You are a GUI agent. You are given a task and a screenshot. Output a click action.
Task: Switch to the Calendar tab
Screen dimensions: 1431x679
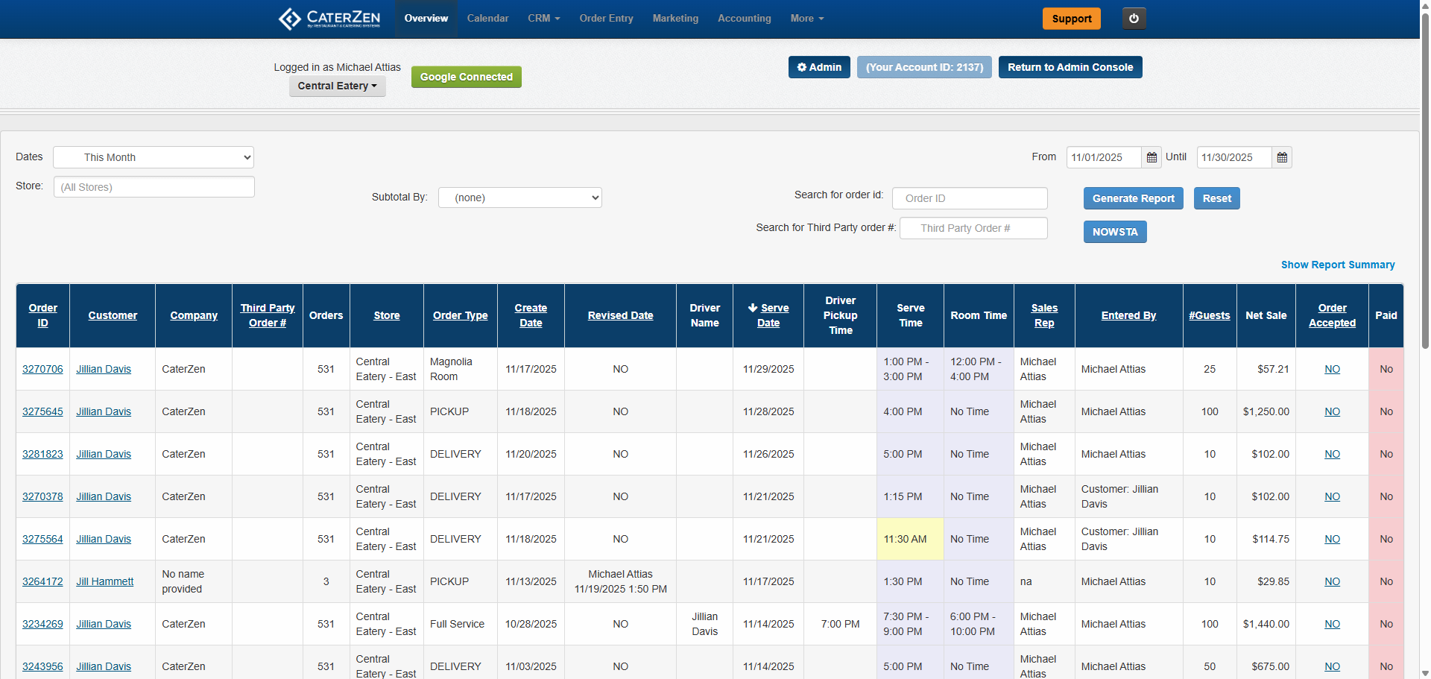click(487, 19)
